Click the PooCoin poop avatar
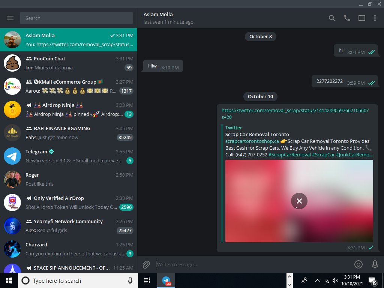This screenshot has height=288, width=384. tap(12, 63)
